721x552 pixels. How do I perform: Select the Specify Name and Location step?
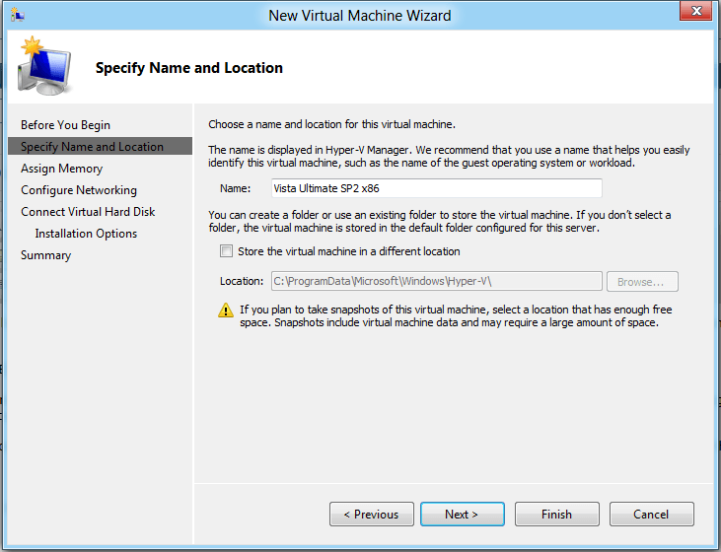tap(92, 147)
